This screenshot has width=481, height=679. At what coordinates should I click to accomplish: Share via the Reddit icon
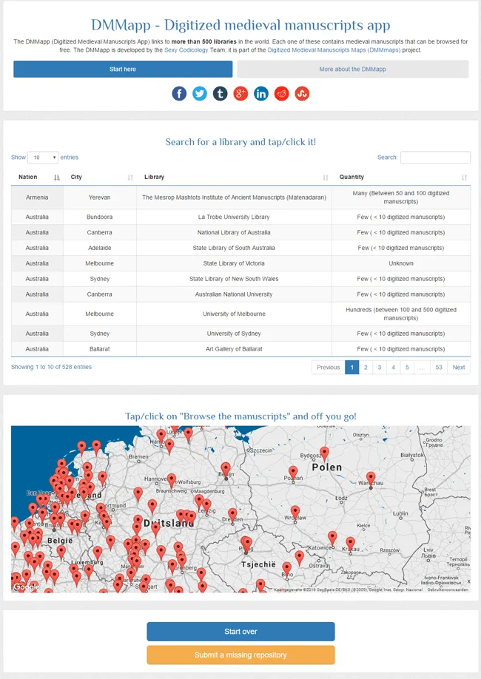(x=282, y=93)
